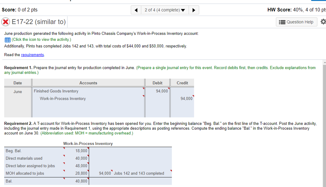This screenshot has width=326, height=187.
Task: Open the settings gear icon
Action: pos(323,22)
